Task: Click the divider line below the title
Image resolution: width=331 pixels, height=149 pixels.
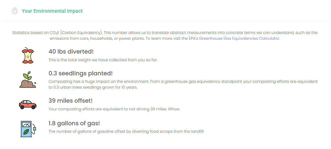Action: [x=165, y=21]
